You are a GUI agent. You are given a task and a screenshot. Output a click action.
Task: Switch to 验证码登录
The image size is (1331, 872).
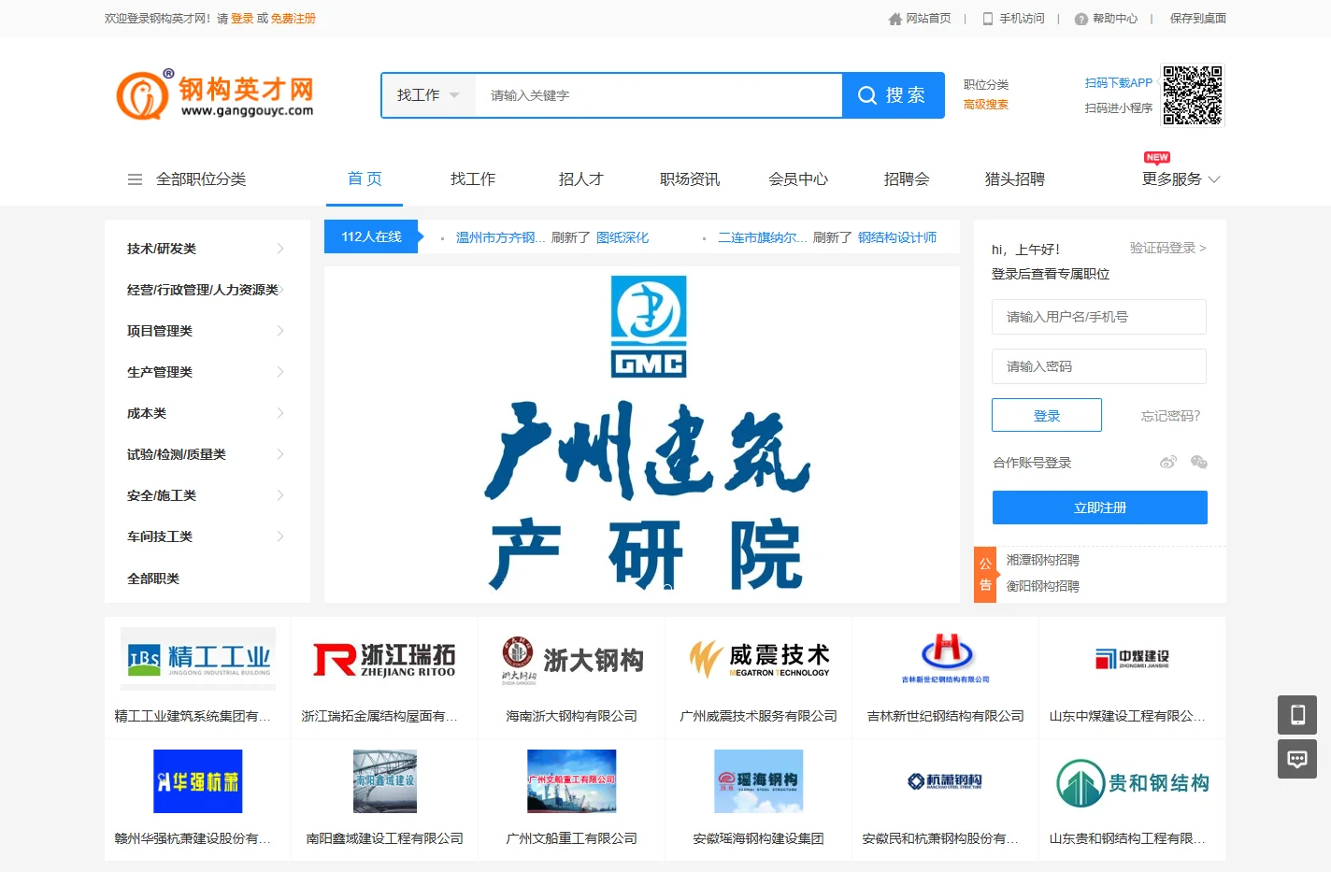1167,248
